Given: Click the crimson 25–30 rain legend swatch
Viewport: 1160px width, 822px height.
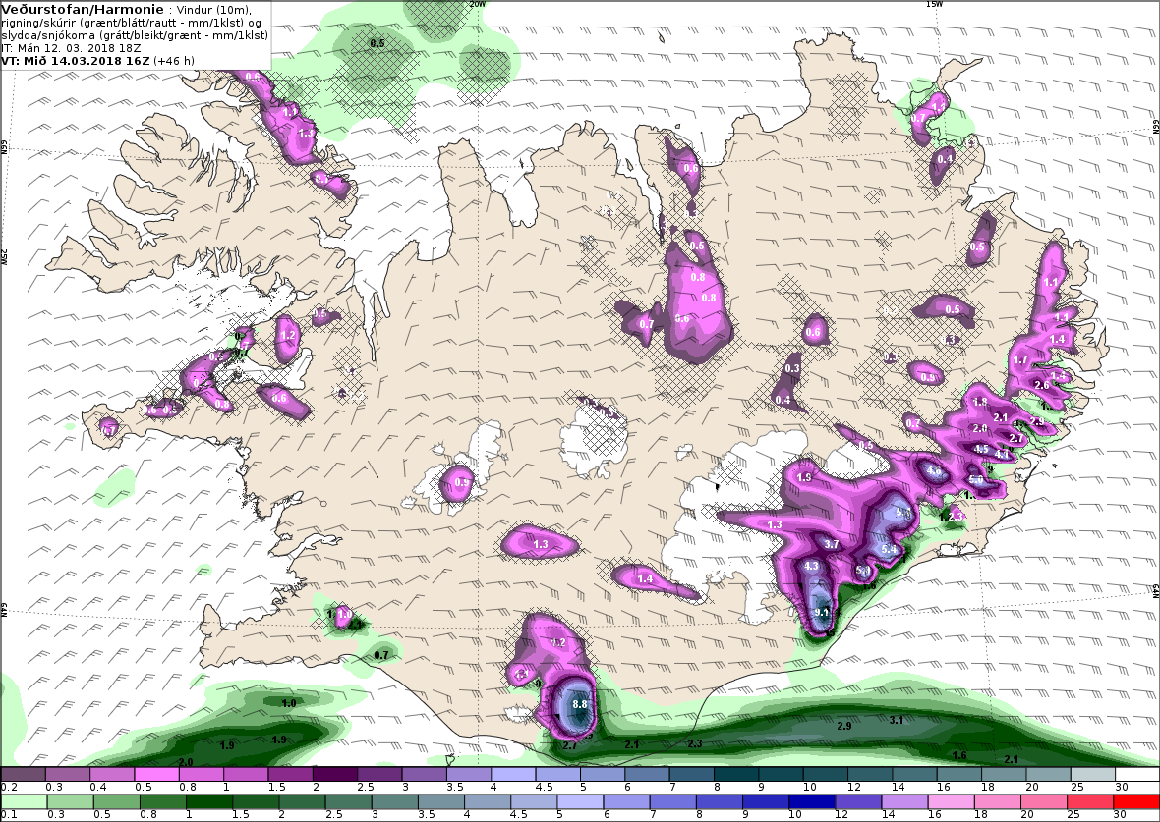Looking at the screenshot, I should [1090, 802].
